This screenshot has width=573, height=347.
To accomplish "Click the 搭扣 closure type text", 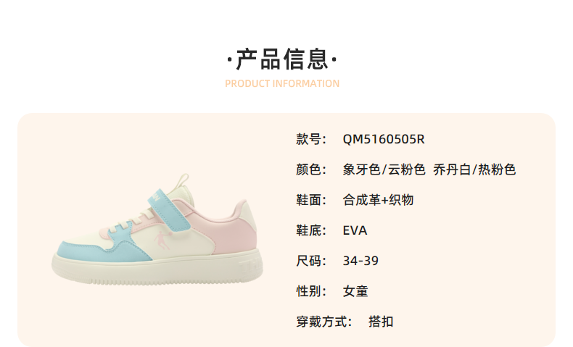I will 381,322.
